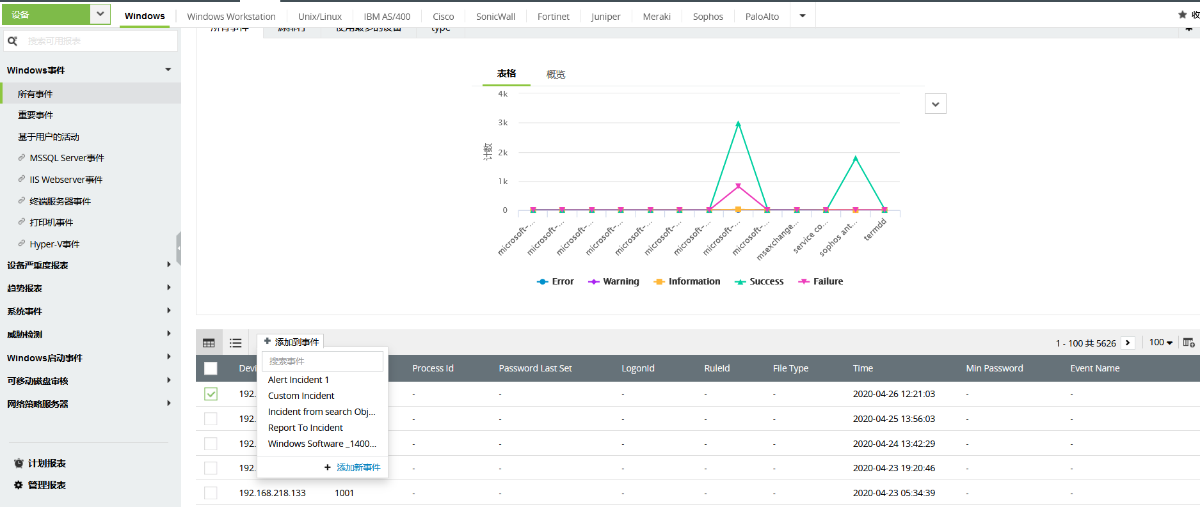Collapse the left sidebar handle
The width and height of the screenshot is (1200, 507).
(179, 248)
